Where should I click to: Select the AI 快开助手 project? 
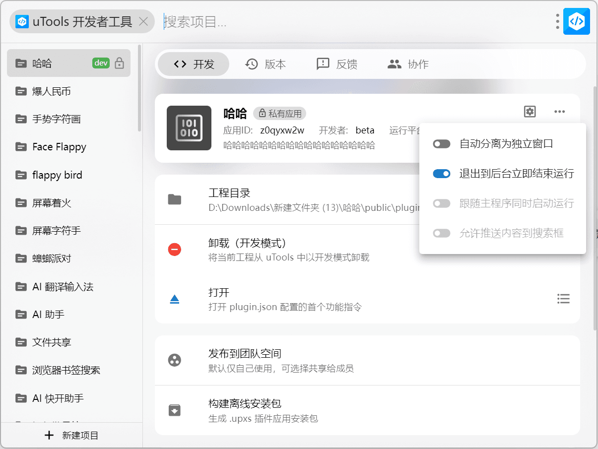coord(68,398)
